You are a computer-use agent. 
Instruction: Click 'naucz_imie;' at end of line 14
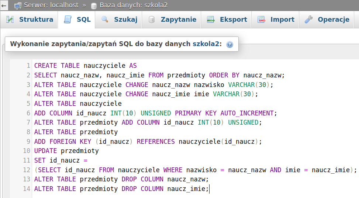[x=188, y=189]
